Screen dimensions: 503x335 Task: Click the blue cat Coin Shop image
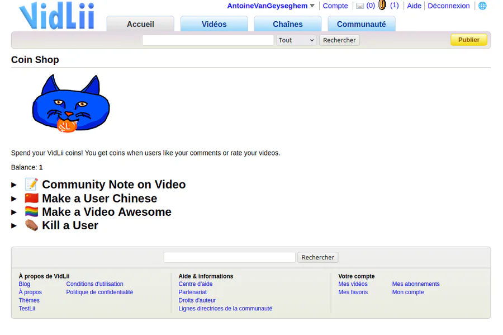pos(71,103)
